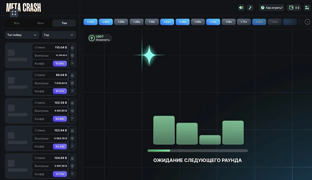The image size is (312, 180).
Task: Open round history clock icon
Action: coord(307,22)
